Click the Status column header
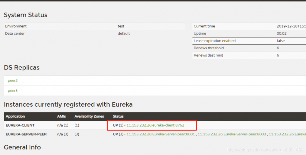 coord(118,116)
